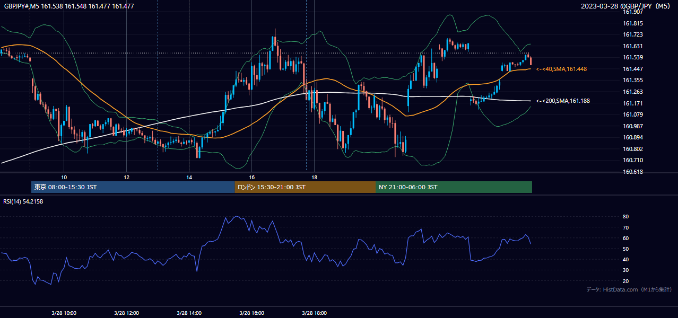Click the 3/28 18:00 time label
Screen dimensions: 678x318
314,313
